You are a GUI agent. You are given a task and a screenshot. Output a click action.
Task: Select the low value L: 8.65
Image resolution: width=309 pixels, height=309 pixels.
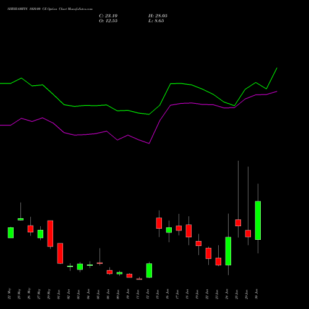pos(156,21)
